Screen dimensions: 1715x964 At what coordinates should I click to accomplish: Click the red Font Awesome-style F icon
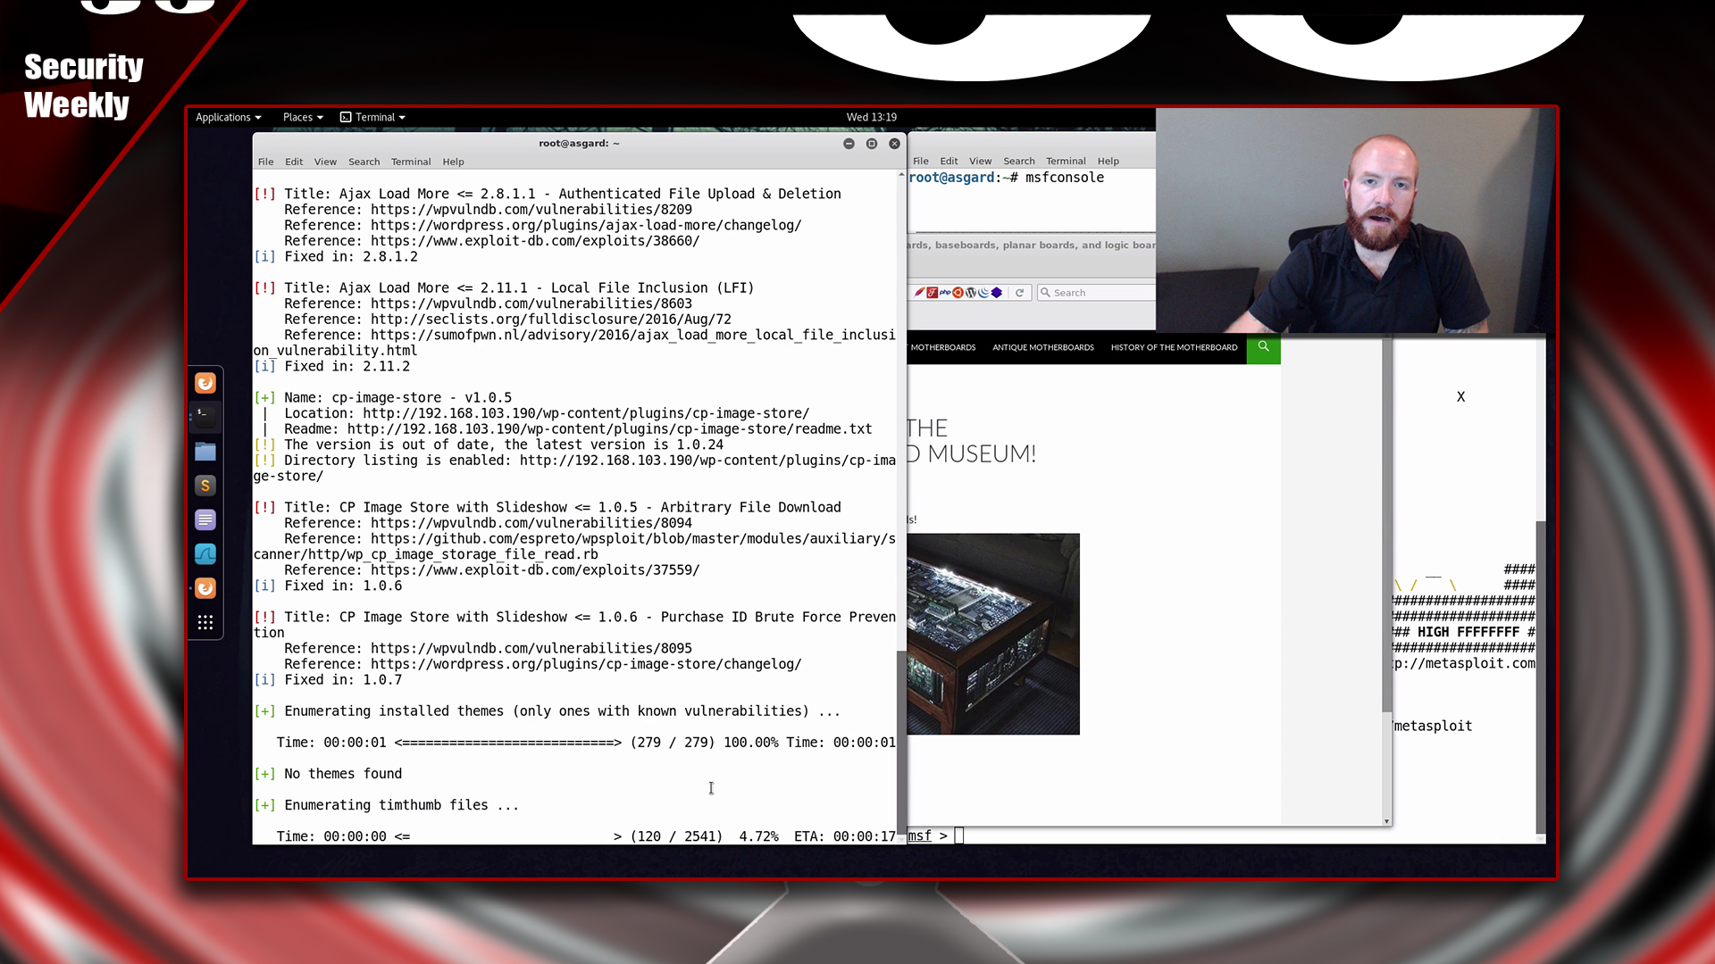[x=932, y=293]
